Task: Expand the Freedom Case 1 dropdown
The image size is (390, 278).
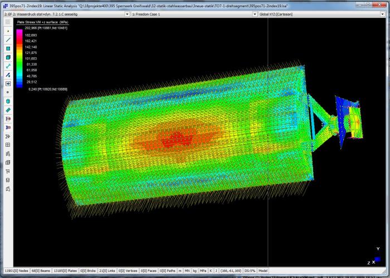Action: click(186, 13)
